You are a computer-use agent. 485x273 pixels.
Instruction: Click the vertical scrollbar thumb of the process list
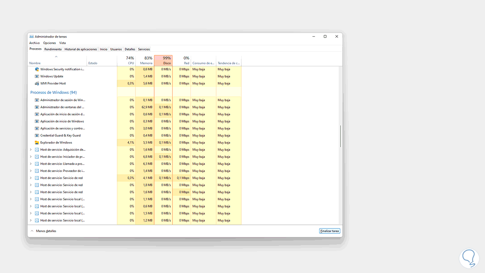coord(340,136)
